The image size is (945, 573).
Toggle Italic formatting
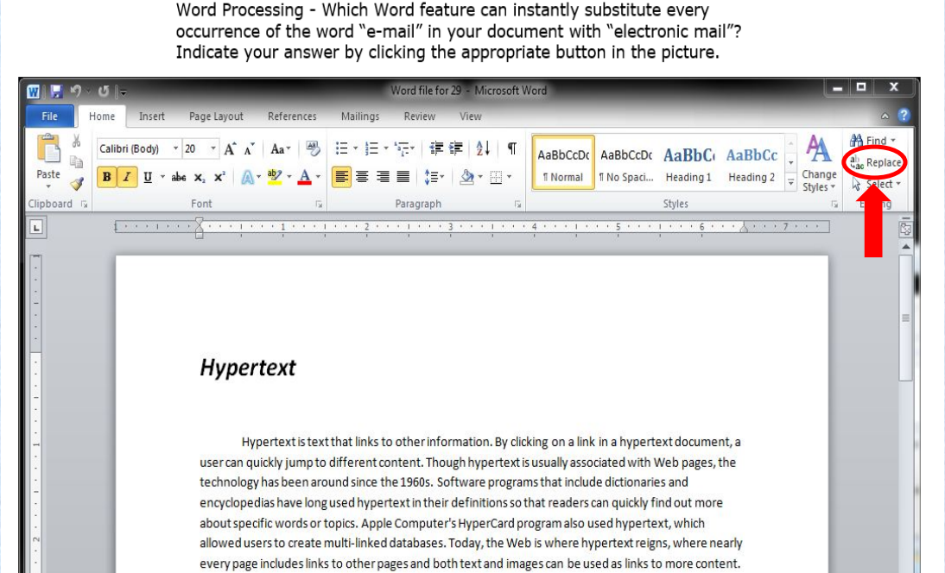coord(127,177)
